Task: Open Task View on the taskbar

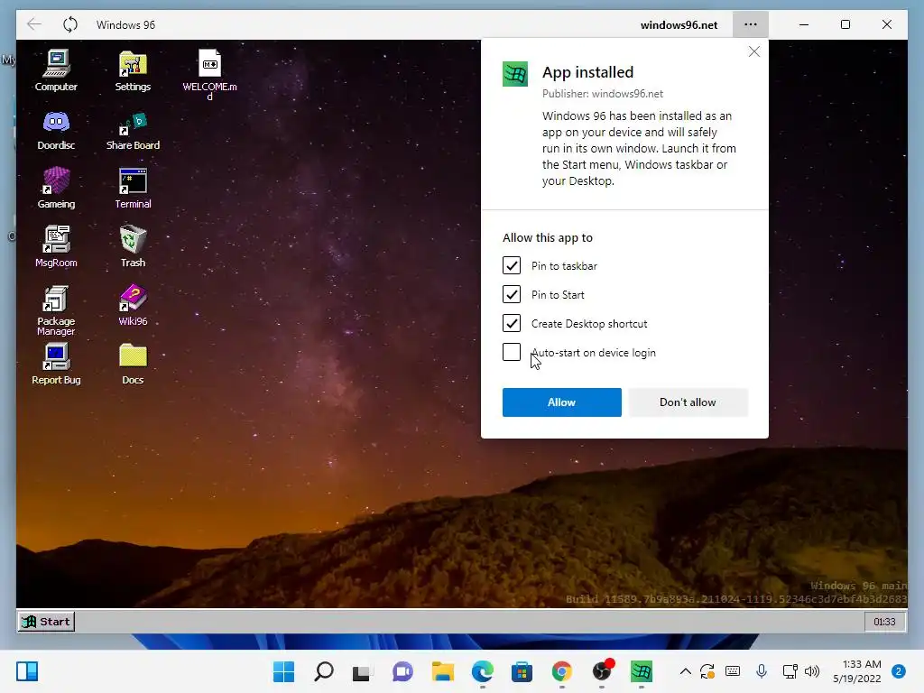Action: click(362, 671)
